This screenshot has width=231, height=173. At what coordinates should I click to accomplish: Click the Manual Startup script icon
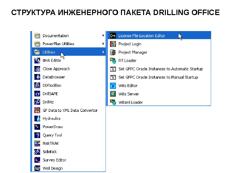click(x=113, y=77)
